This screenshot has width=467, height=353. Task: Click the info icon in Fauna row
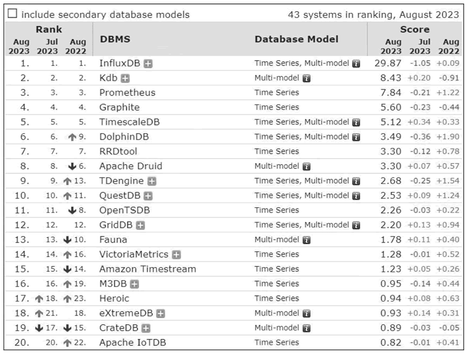click(x=306, y=240)
